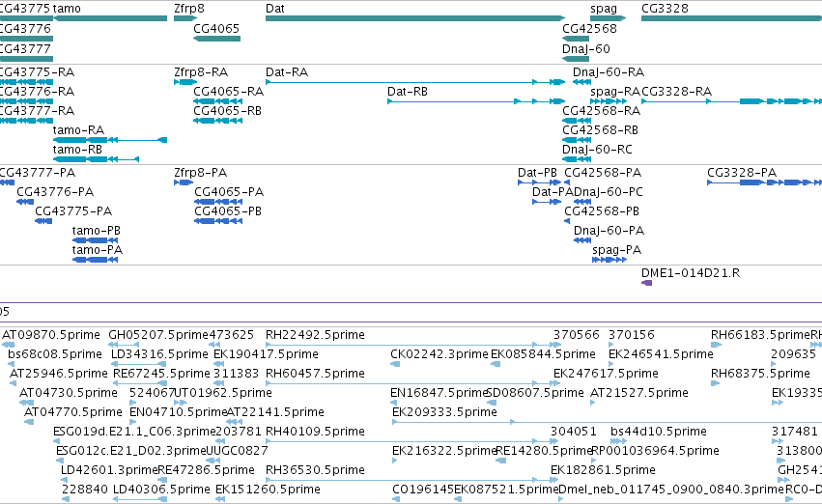This screenshot has height=504, width=822.
Task: Open the 'DnaJ-60-PA' protein label
Action: tap(609, 231)
